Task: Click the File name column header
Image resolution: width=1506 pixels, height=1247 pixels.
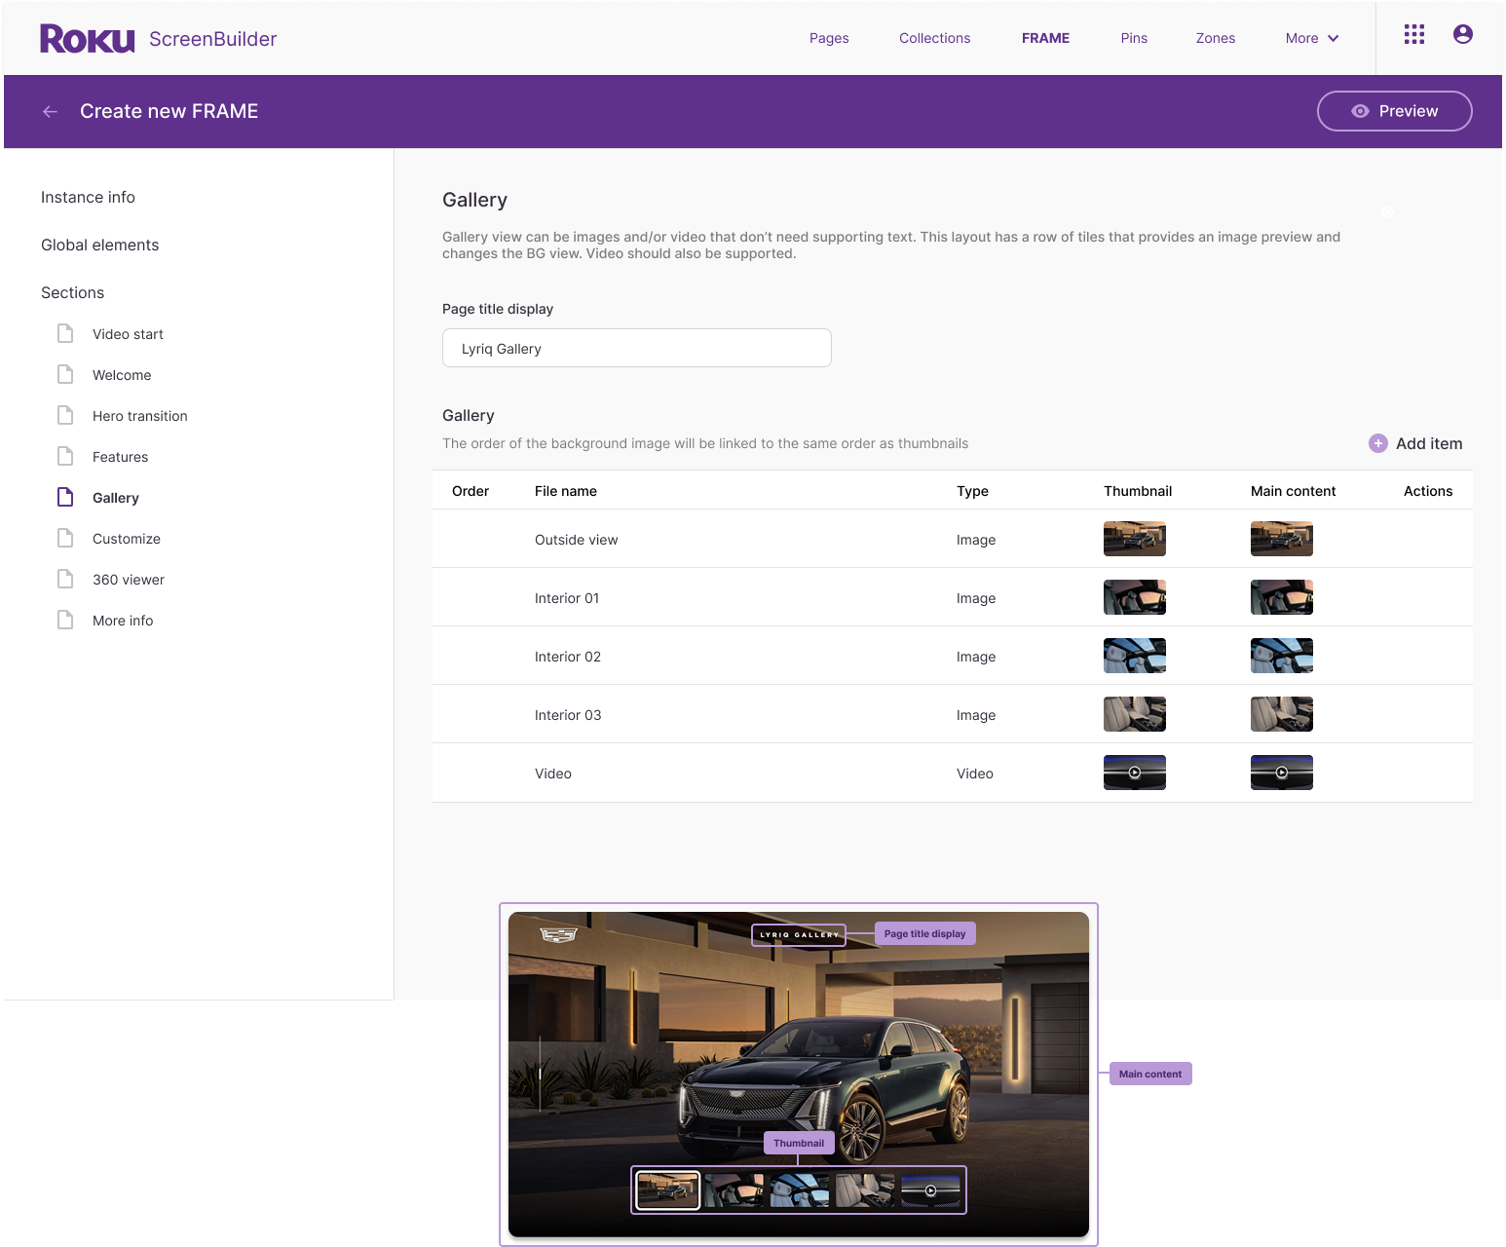Action: tap(566, 491)
